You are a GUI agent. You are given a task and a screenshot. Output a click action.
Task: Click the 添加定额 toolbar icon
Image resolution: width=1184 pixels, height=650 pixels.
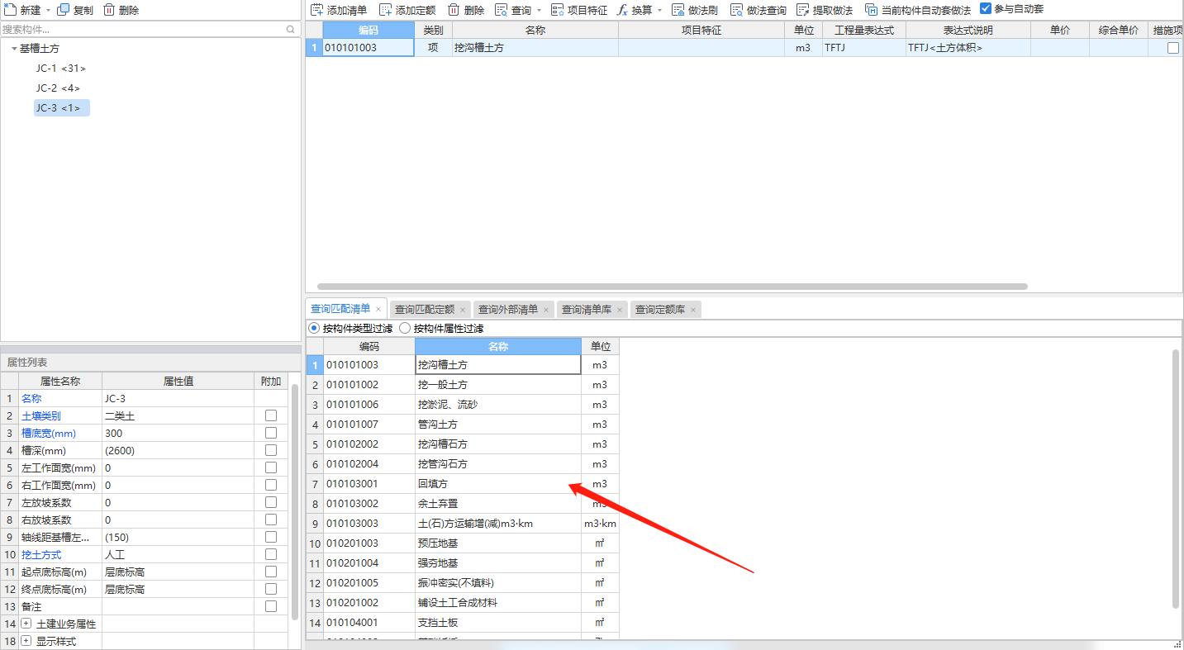[x=386, y=10]
